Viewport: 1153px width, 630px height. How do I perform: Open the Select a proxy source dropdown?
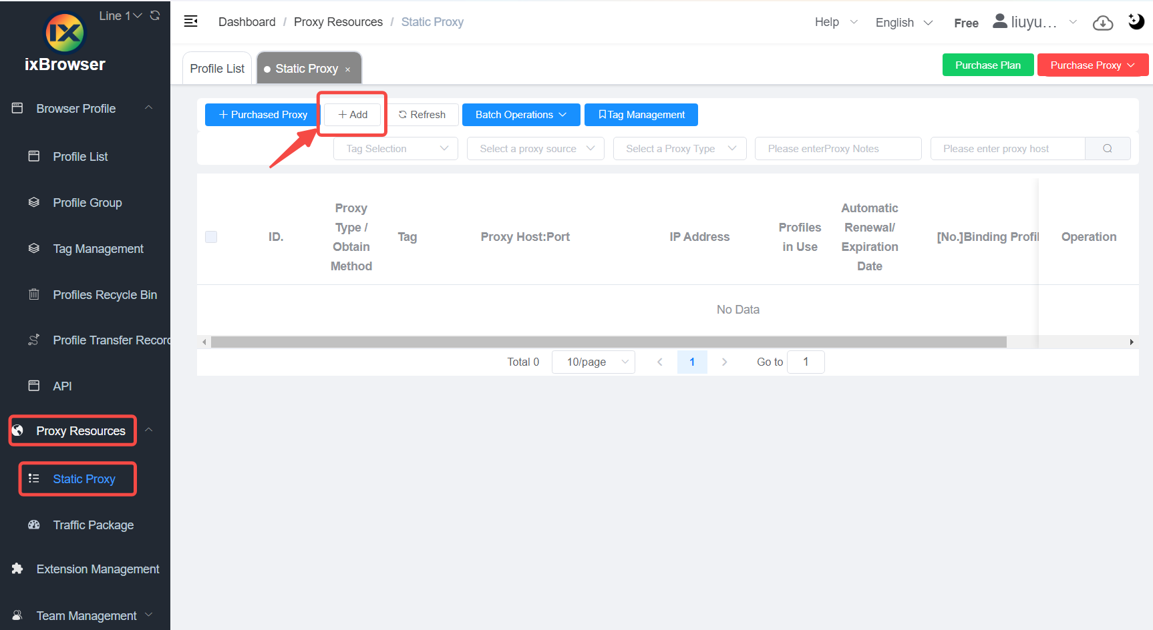536,149
